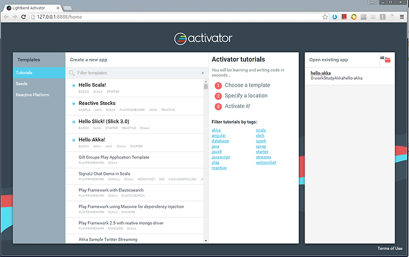The image size is (409, 257).
Task: Close the Lightbend Activator browser tab
Action: coord(58,8)
